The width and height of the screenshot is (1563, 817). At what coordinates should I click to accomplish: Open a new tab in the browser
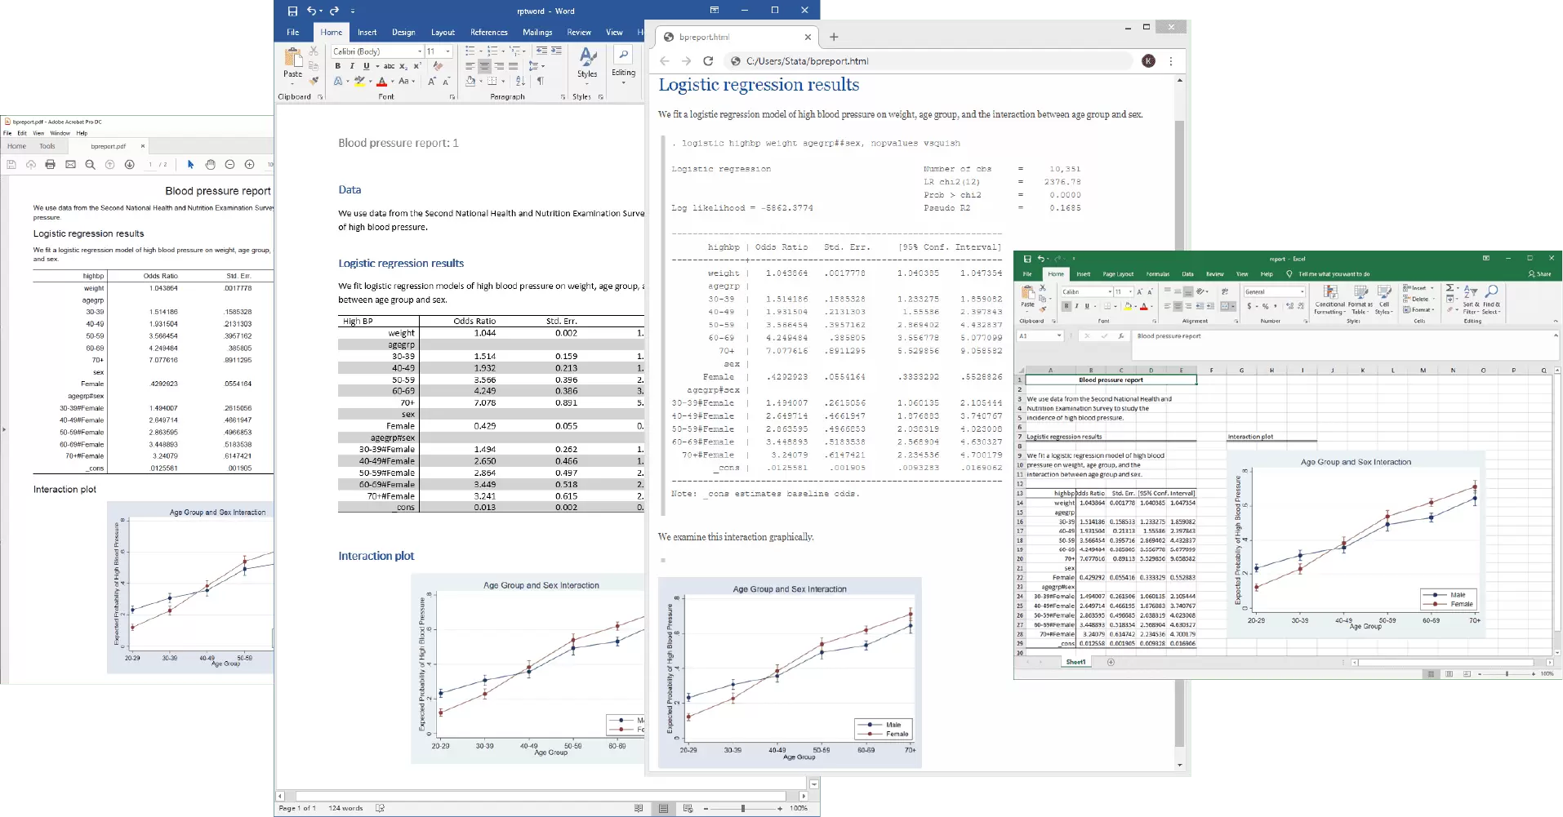pyautogui.click(x=834, y=37)
